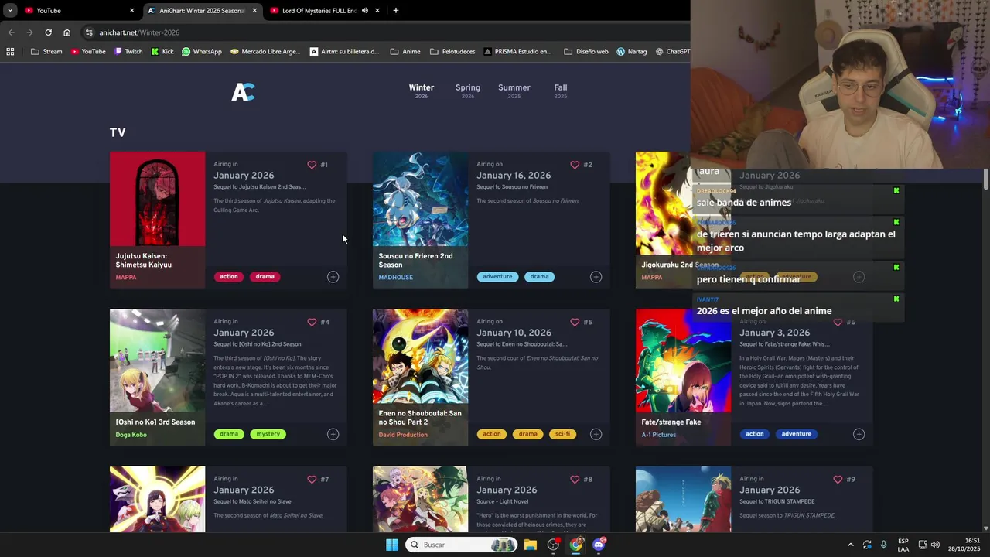
Task: Go to browser home page
Action: [67, 32]
